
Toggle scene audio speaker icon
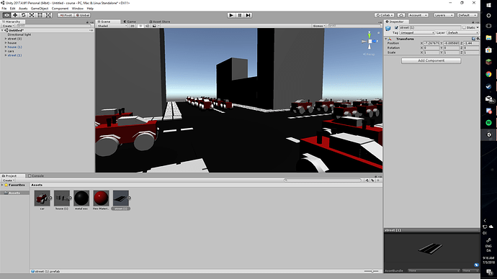click(148, 26)
